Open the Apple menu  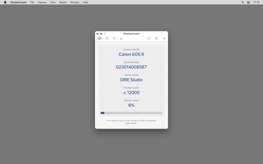coord(5,2)
